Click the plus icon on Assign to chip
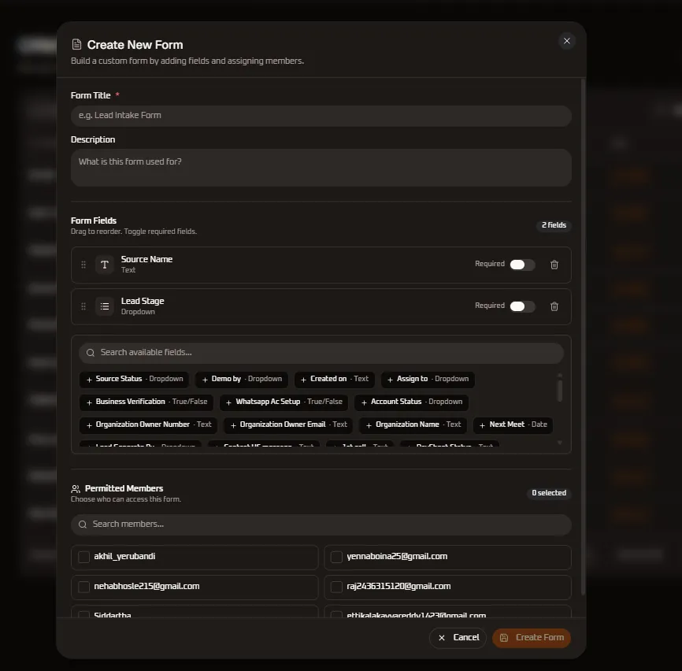The height and width of the screenshot is (671, 682). pyautogui.click(x=390, y=380)
